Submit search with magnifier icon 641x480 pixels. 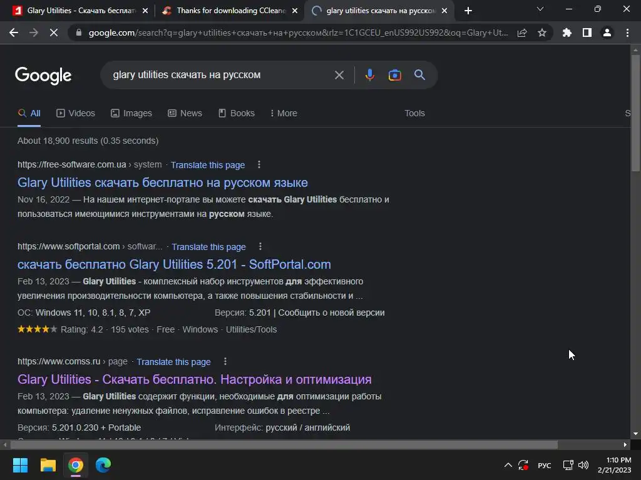[x=420, y=75]
